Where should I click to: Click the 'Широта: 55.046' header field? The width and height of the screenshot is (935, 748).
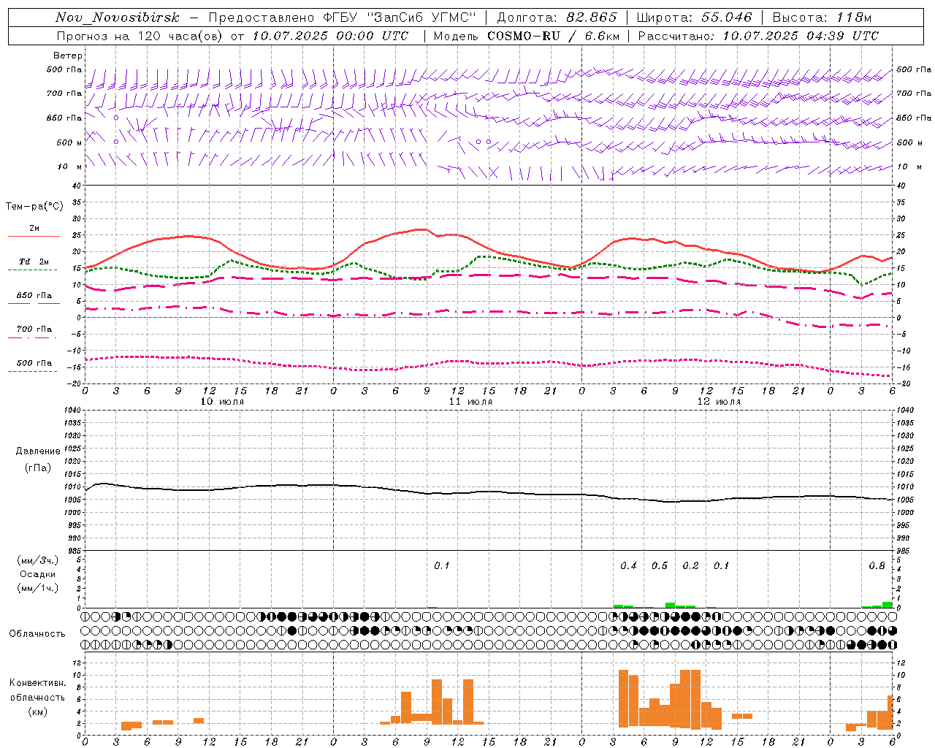(695, 18)
